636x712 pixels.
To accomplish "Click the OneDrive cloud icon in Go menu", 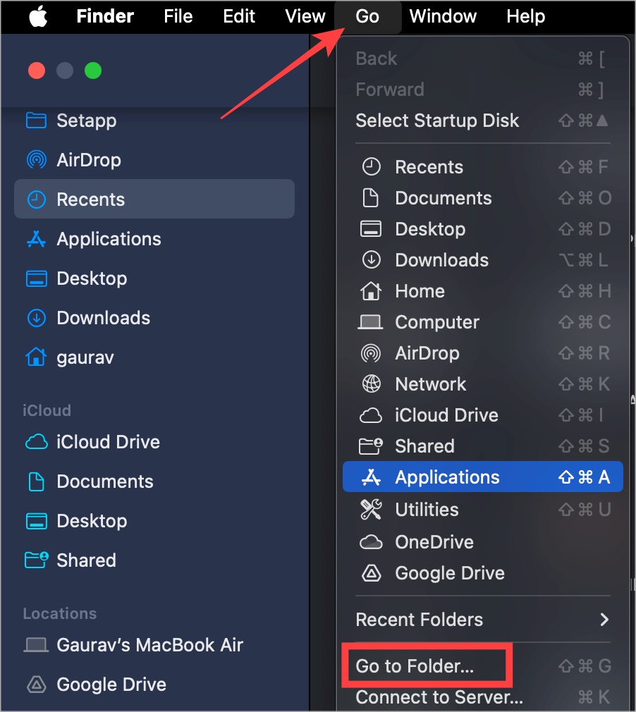I will pyautogui.click(x=371, y=542).
